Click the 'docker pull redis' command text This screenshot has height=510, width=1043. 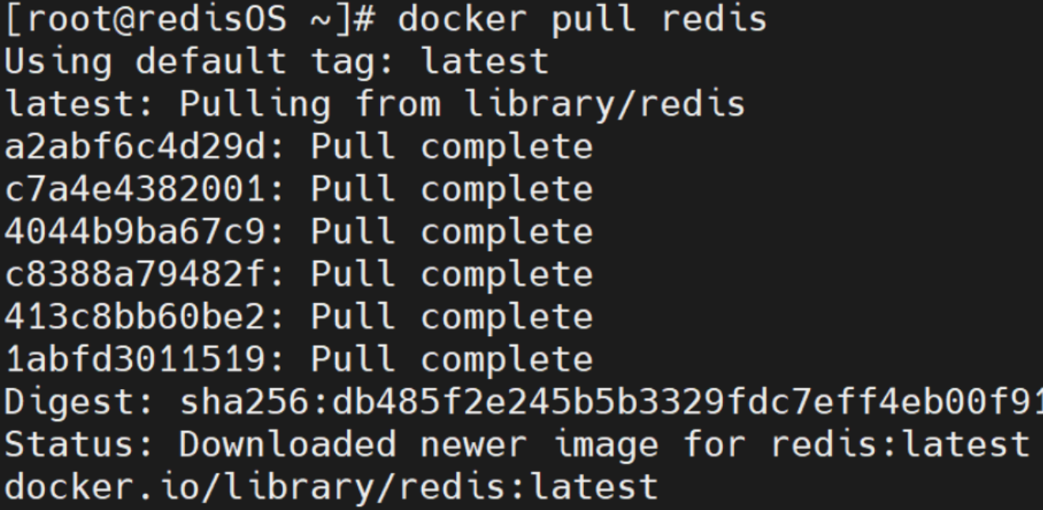[x=582, y=21]
